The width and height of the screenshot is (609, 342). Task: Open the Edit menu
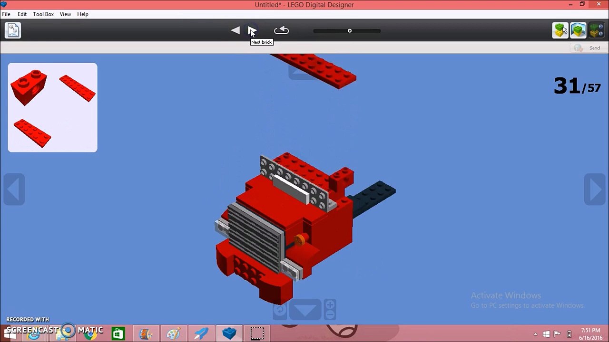22,14
